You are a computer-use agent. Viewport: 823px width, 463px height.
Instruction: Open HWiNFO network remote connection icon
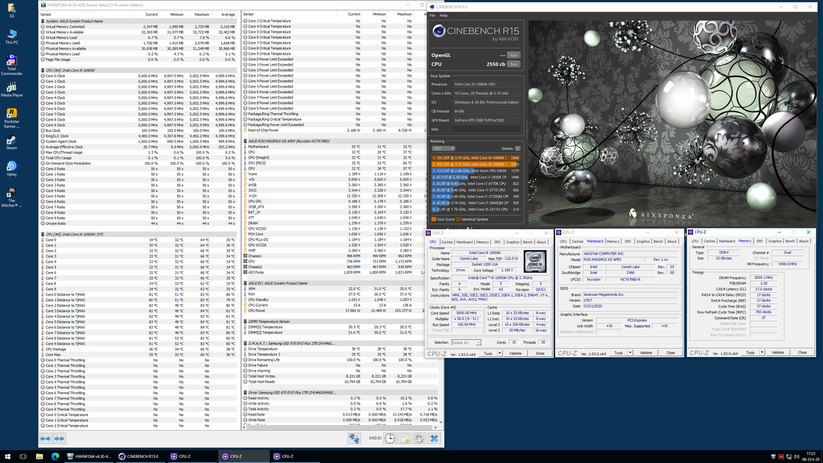coord(354,438)
